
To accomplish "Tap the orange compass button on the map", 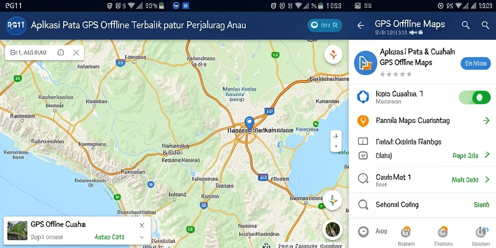I will [333, 55].
